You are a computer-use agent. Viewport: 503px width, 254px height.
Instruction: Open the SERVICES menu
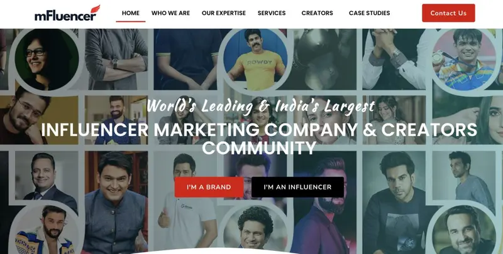click(272, 13)
